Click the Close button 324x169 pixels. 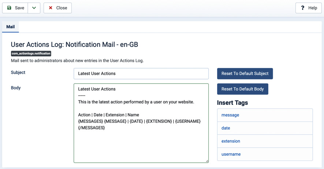tap(57, 8)
